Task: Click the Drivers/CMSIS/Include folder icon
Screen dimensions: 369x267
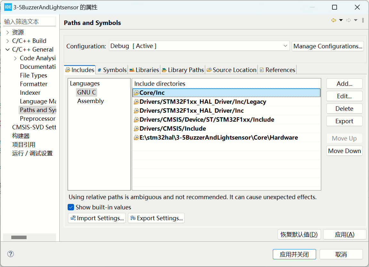Action: [136, 129]
